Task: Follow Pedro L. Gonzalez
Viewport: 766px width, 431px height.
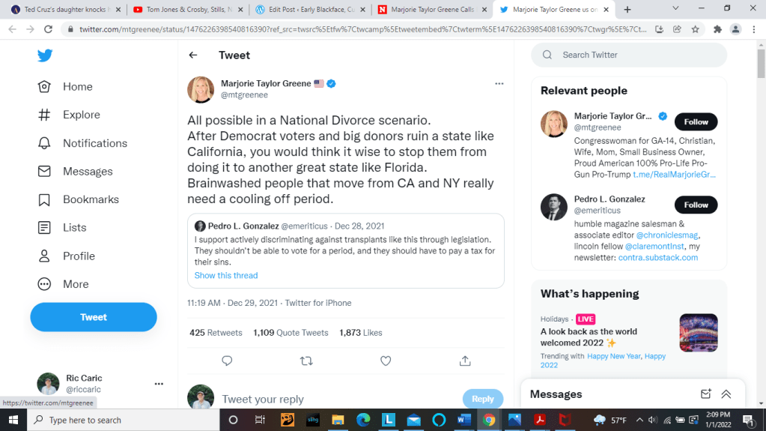Action: 696,205
